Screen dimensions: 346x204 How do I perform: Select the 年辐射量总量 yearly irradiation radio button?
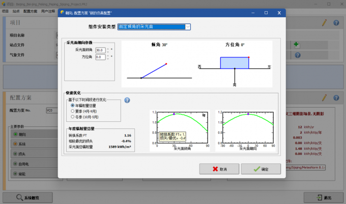point(72,106)
